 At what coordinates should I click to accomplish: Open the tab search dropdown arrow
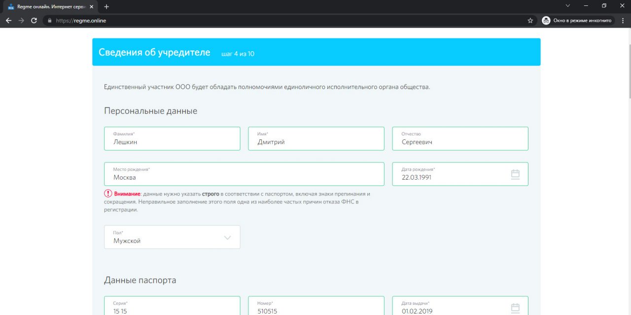point(567,6)
